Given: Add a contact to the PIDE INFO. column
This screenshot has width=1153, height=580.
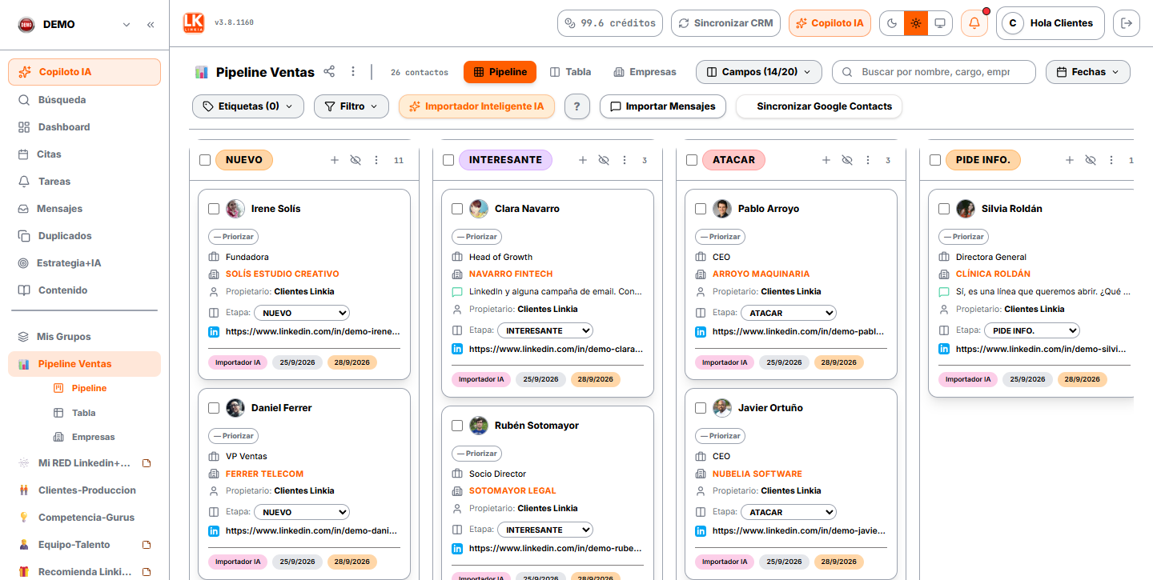Looking at the screenshot, I should coord(1070,160).
